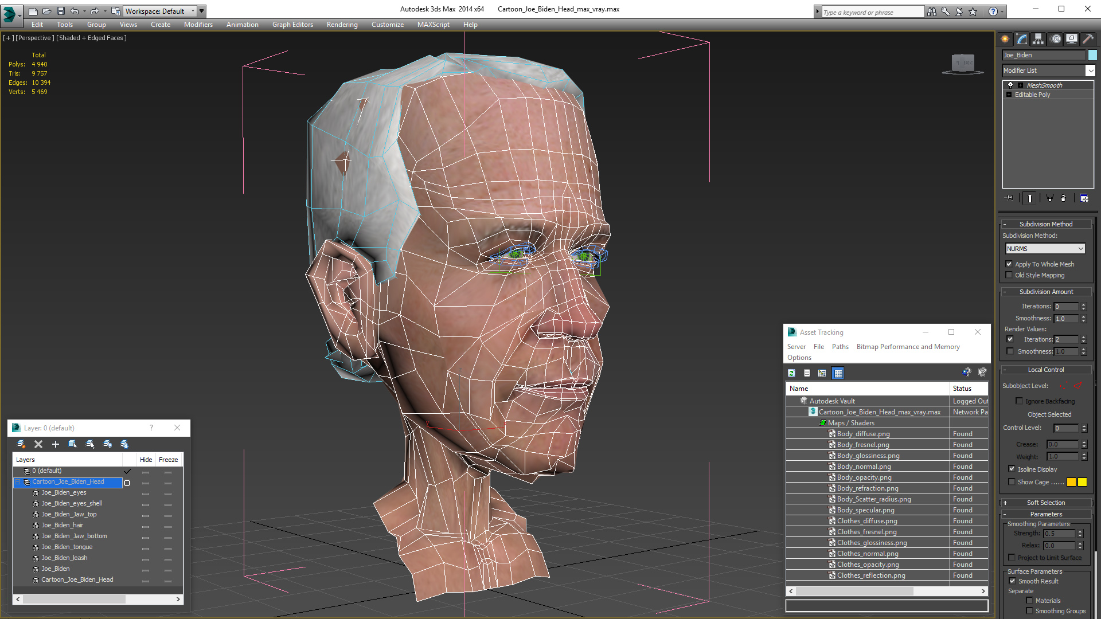Click the Undo arrow icon
The height and width of the screenshot is (619, 1101).
tap(75, 11)
